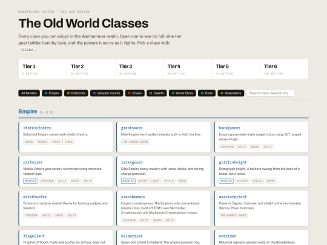The image size is (327, 245).
Task: Open the flagellant class card
Action: 65,238
